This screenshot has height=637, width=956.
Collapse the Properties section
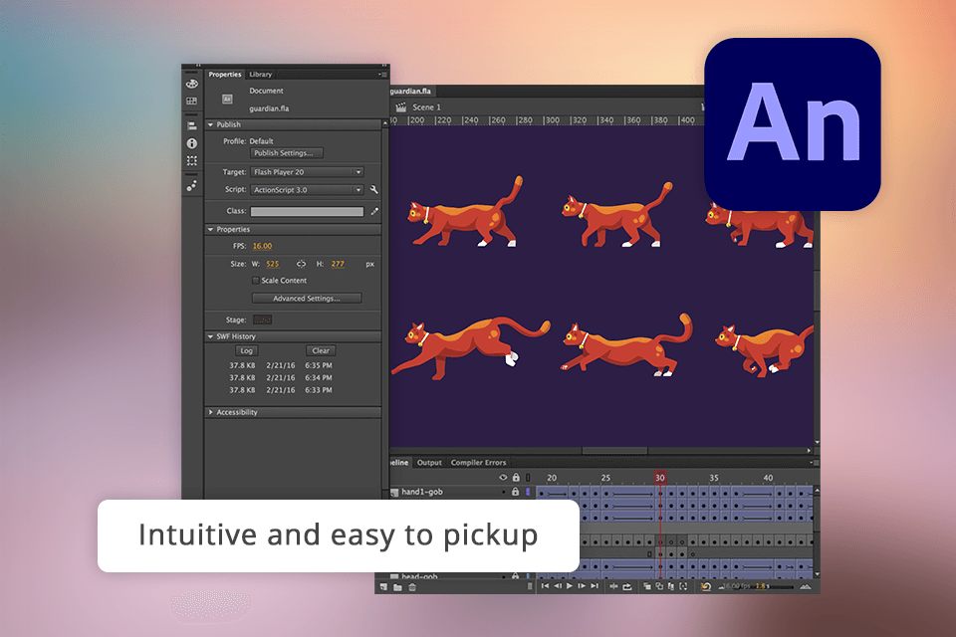point(210,229)
